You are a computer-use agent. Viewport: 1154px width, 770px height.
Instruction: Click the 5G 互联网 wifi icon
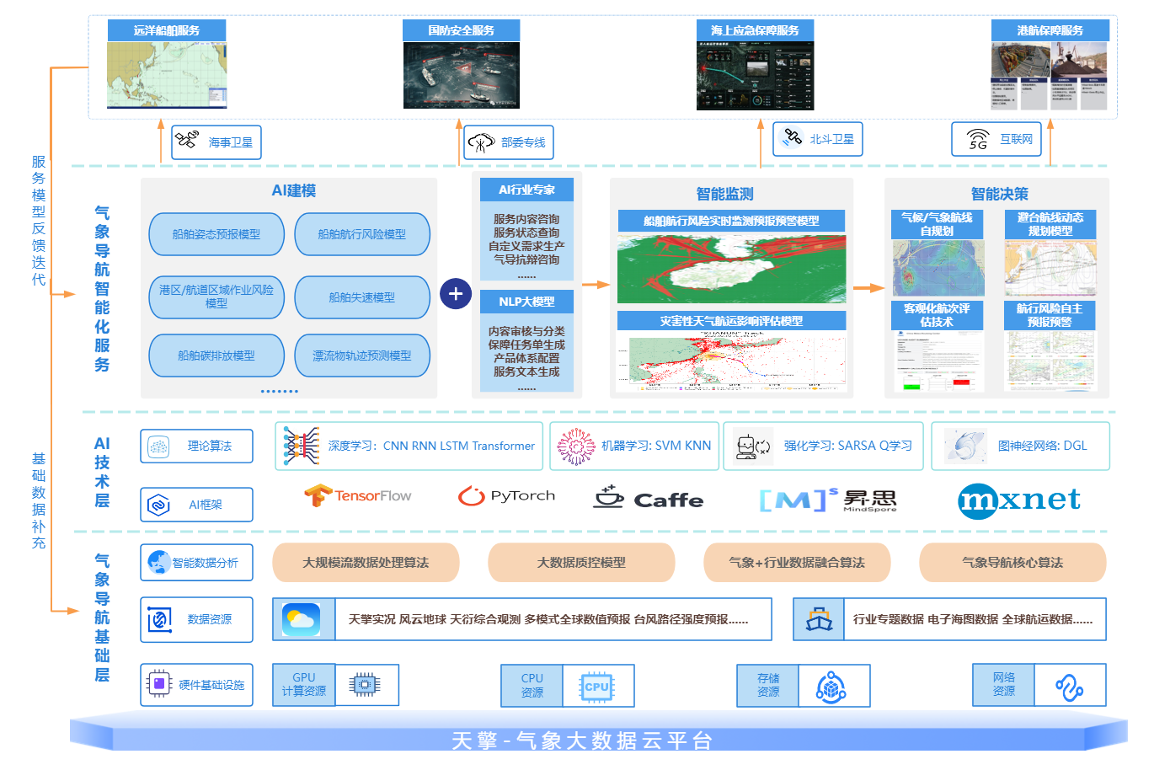[977, 139]
